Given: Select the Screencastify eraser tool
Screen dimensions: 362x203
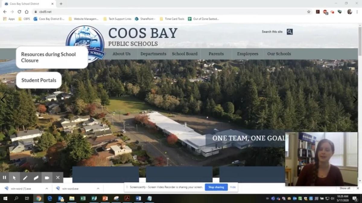Looking at the screenshot, I should 36,178.
